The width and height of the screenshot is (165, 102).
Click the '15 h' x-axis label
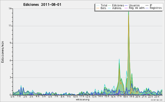point(107,97)
